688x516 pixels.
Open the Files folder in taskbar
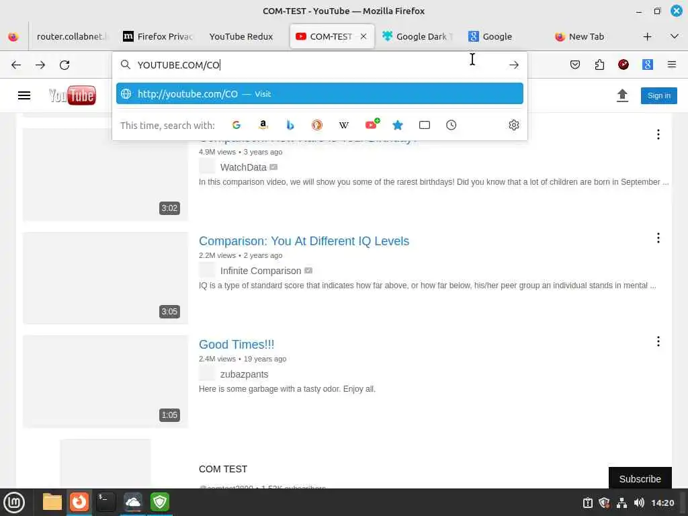(52, 502)
